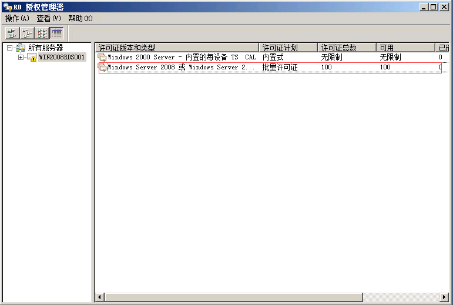Click the Windows 2000 Server row icon
This screenshot has width=453, height=305.
[102, 58]
